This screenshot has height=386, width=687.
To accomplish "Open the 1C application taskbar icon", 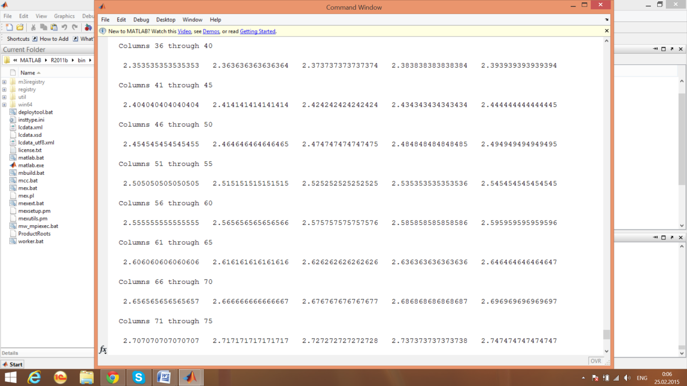I will click(61, 377).
